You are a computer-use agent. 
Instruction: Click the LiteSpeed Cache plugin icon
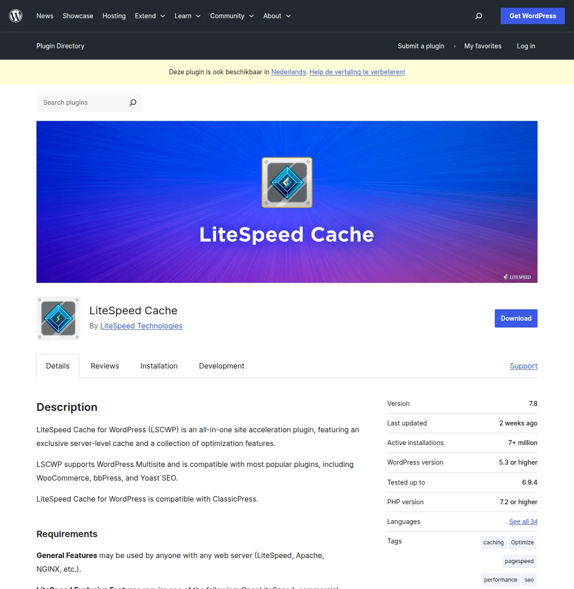58,318
